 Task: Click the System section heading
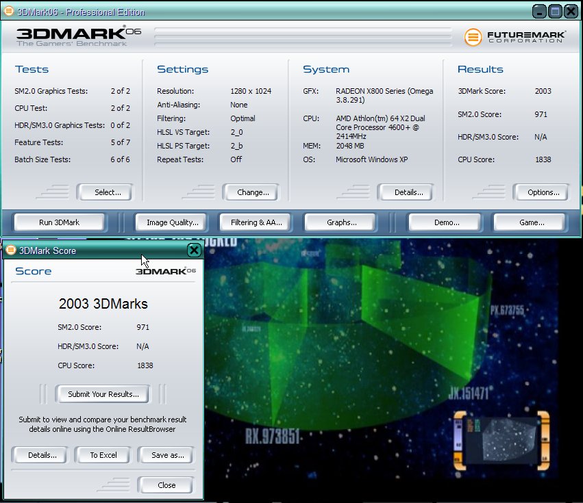click(x=326, y=69)
